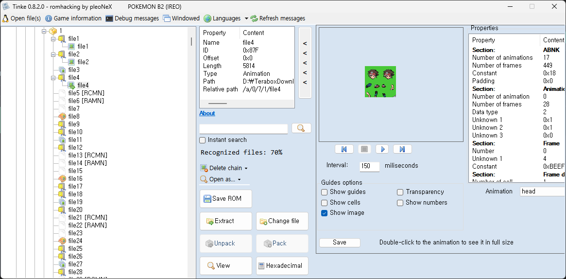The height and width of the screenshot is (279, 566).
Task: Collapse the folder named 1
Action: click(44, 31)
